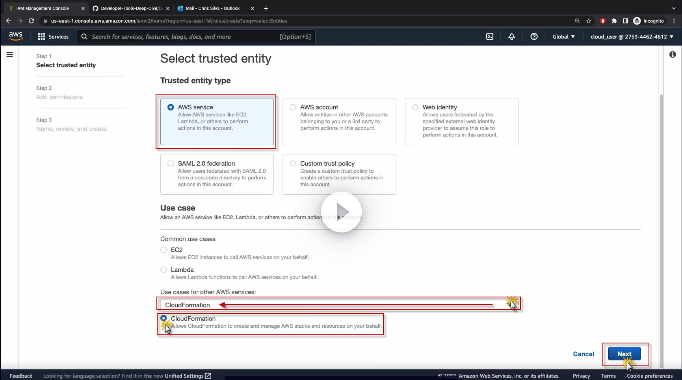The height and width of the screenshot is (380, 682).
Task: Click the browser forward arrow
Action: pyautogui.click(x=20, y=21)
